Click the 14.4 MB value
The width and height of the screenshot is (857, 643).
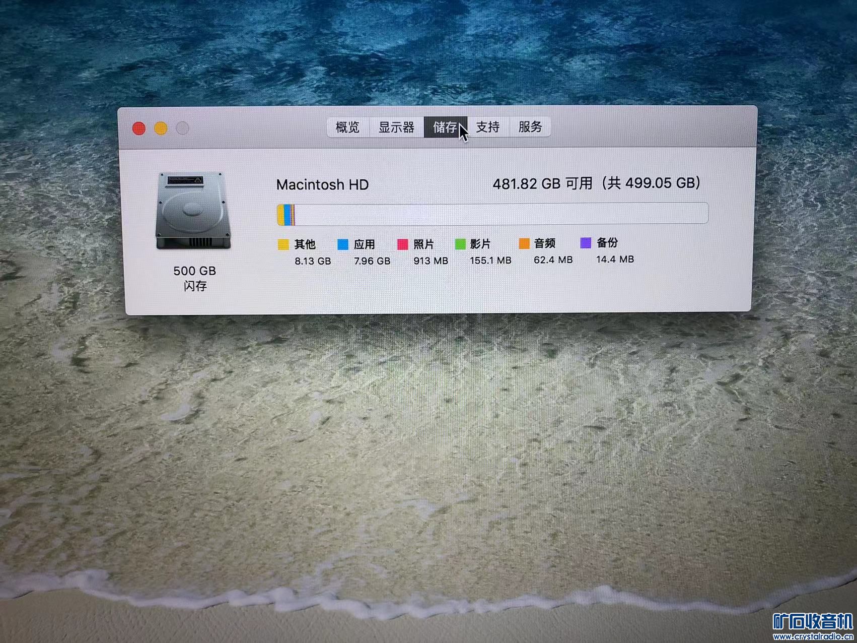pyautogui.click(x=615, y=259)
